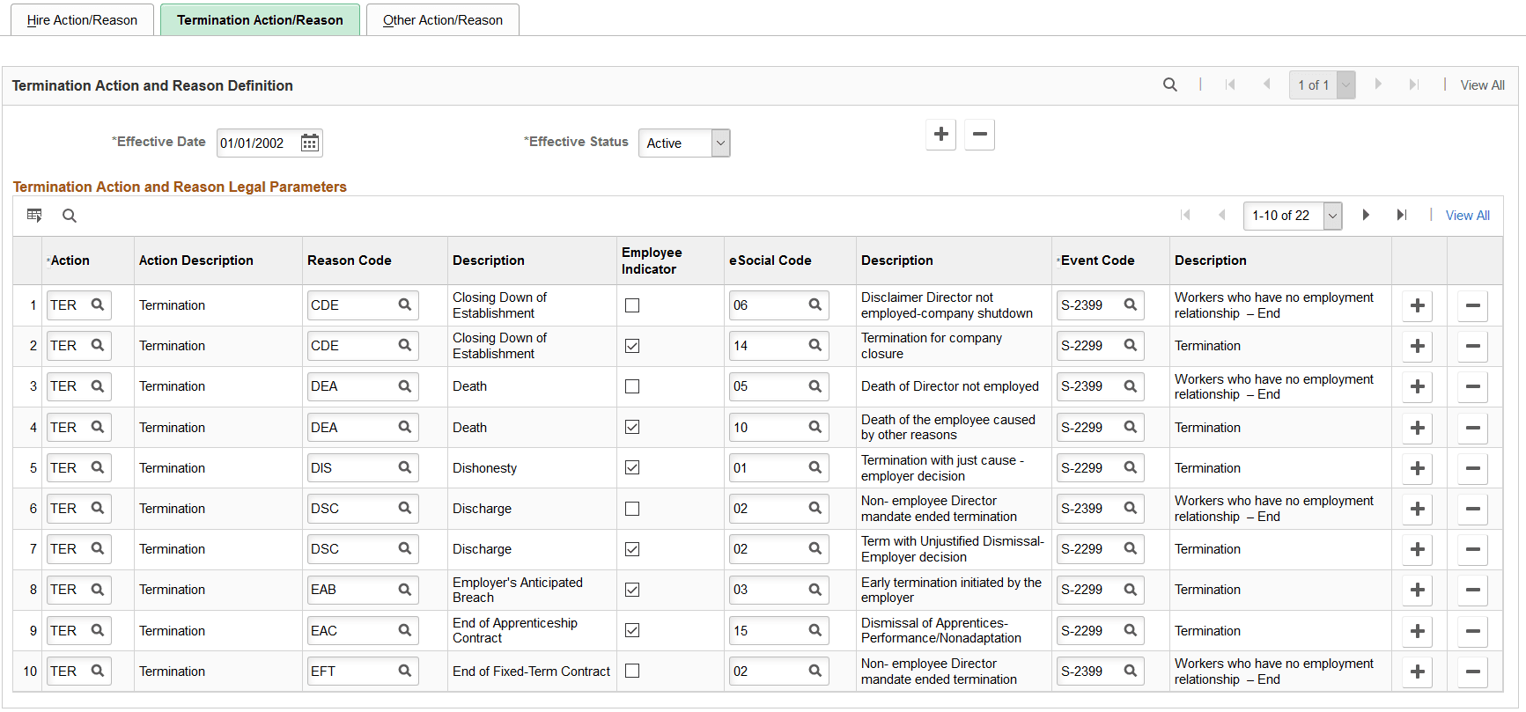This screenshot has height=712, width=1526.
Task: Click the Reason Code field in row 9
Action: [x=350, y=631]
